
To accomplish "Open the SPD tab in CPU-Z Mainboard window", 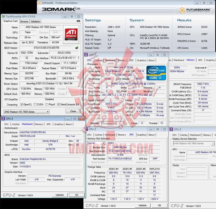I will point(49,124).
